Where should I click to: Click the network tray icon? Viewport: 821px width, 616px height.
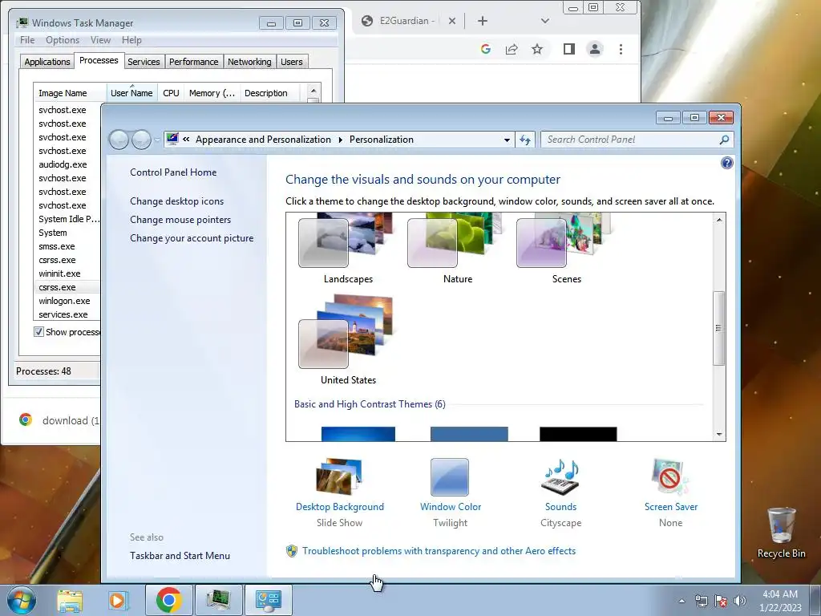click(x=701, y=601)
